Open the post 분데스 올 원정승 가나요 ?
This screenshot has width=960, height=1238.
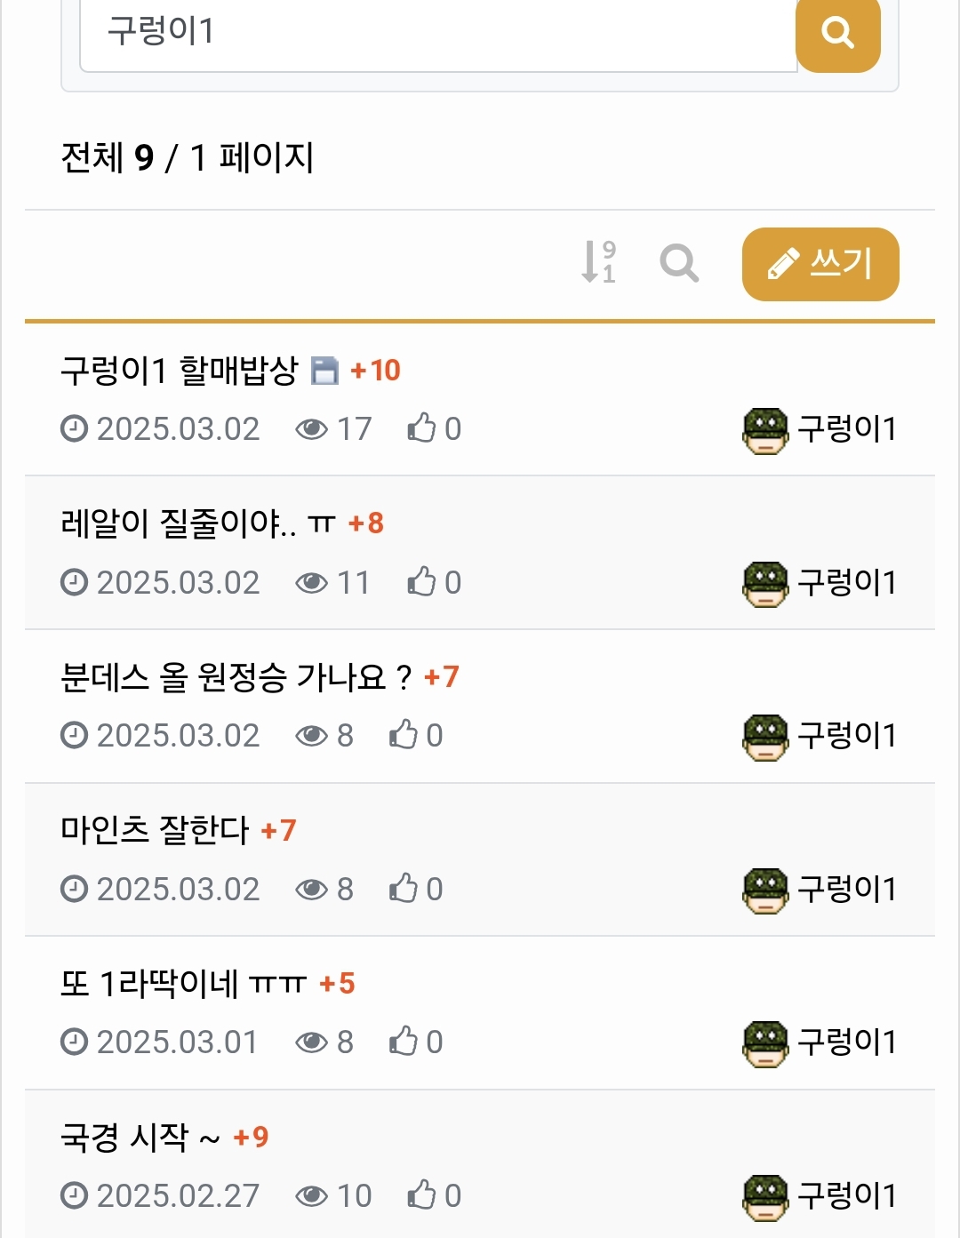pyautogui.click(x=236, y=677)
